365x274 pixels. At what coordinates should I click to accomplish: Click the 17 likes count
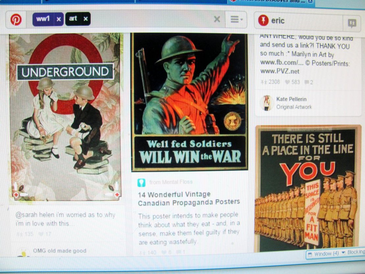45,234
